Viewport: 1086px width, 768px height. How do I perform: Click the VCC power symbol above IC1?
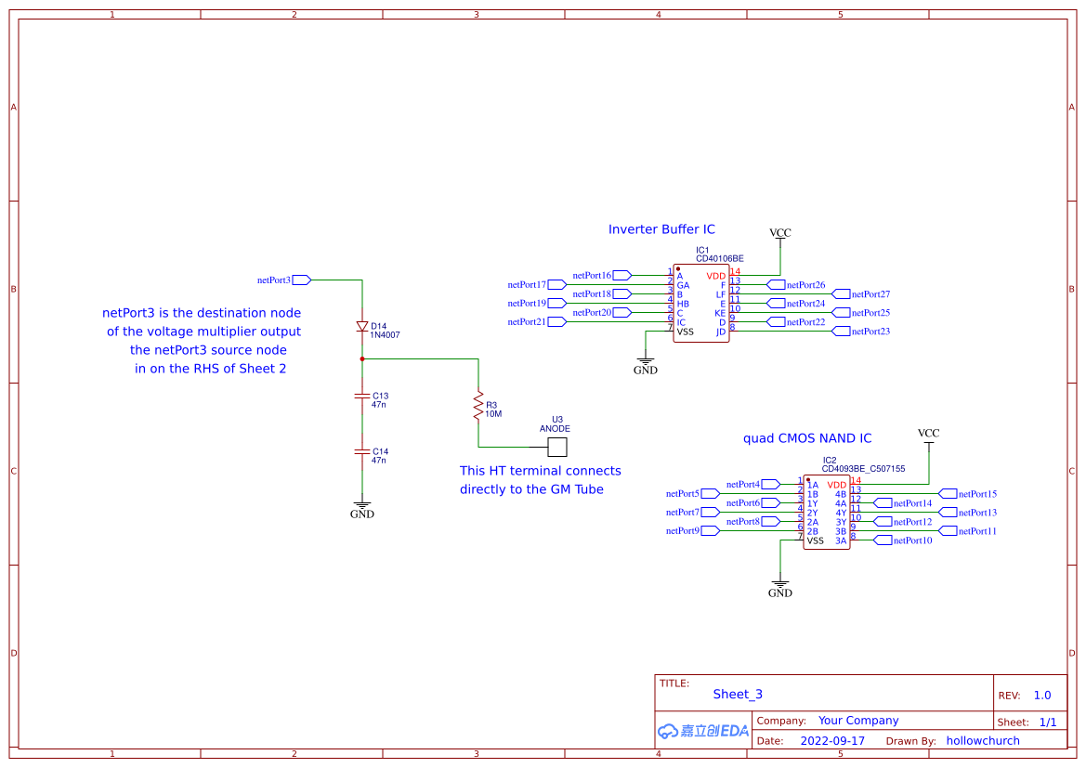coord(779,237)
